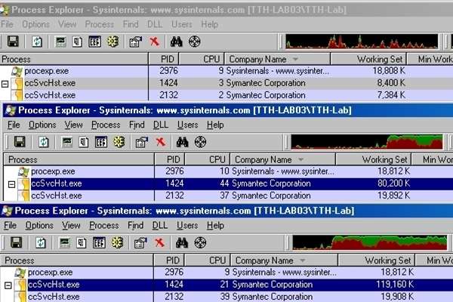Click Save icon in bottom Process Explorer window

point(17,242)
